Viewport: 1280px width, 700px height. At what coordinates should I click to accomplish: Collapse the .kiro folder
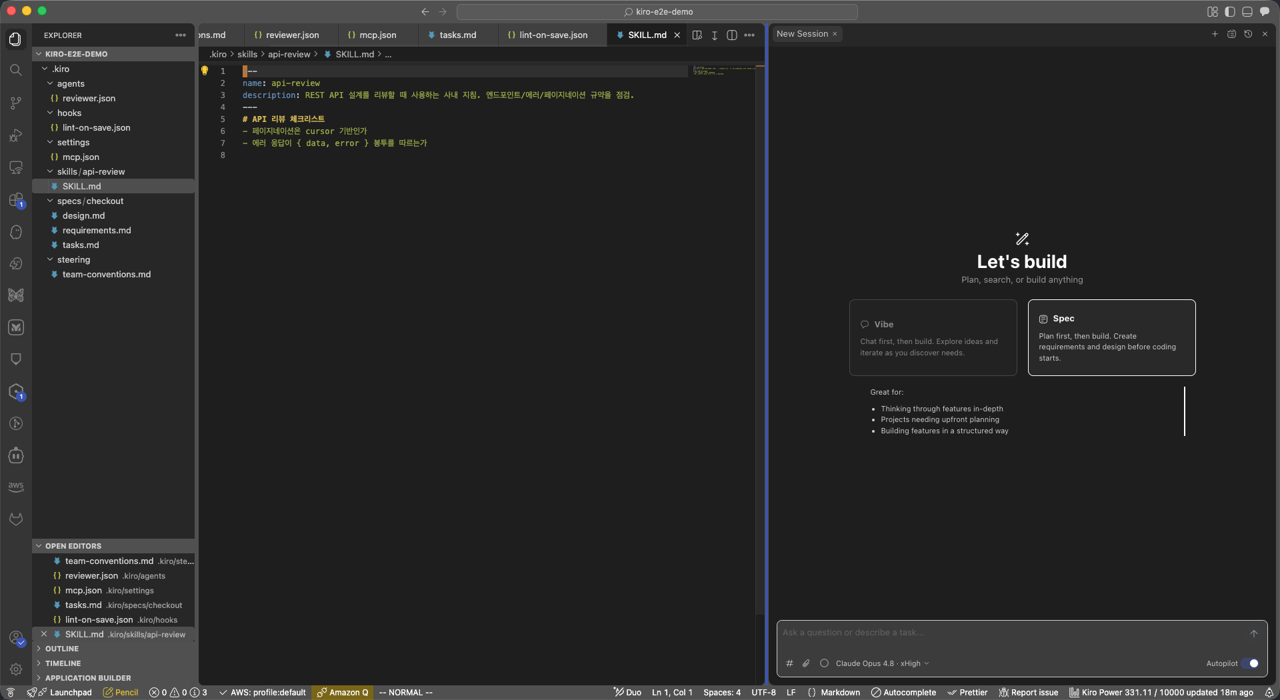click(x=113, y=69)
